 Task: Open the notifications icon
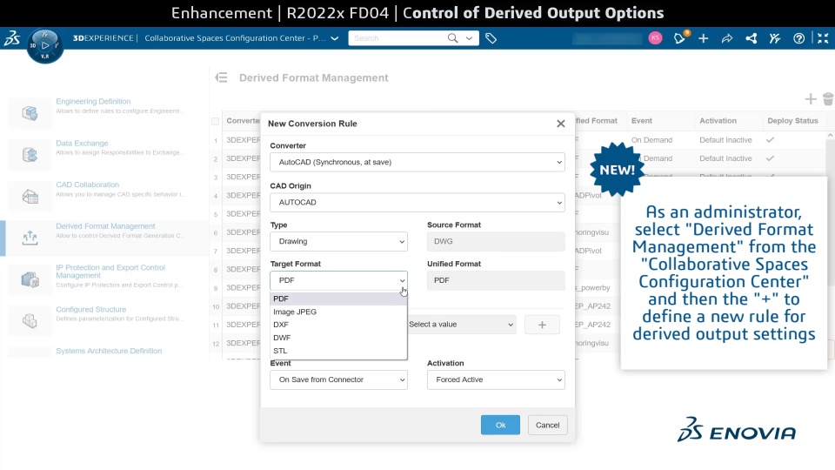[679, 37]
